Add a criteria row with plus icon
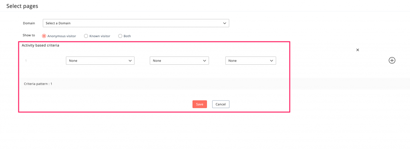Image resolution: width=410 pixels, height=149 pixels. 392,61
